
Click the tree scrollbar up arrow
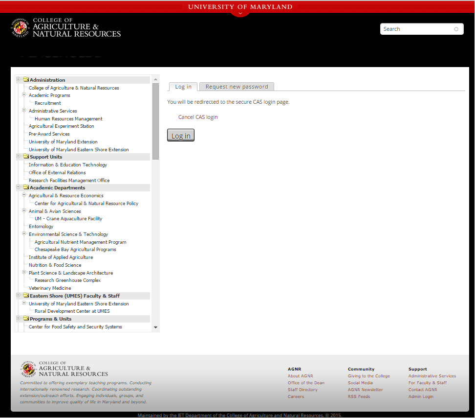(156, 79)
